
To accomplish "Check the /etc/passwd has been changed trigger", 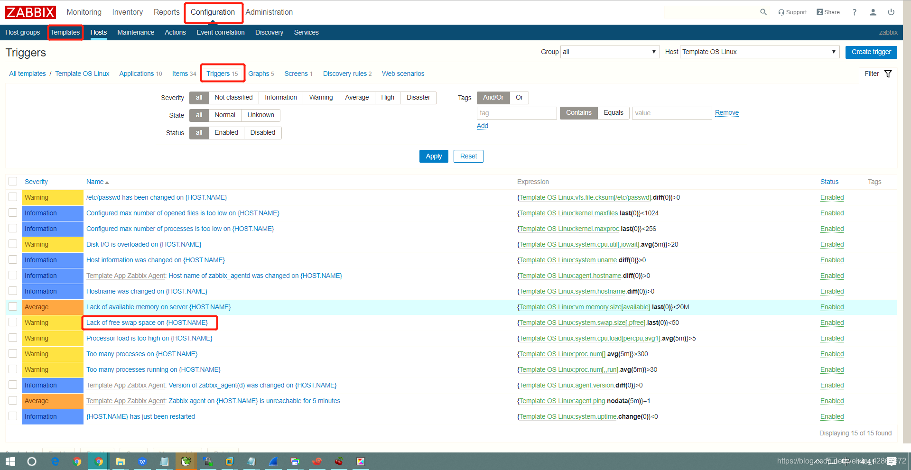I will (13, 197).
